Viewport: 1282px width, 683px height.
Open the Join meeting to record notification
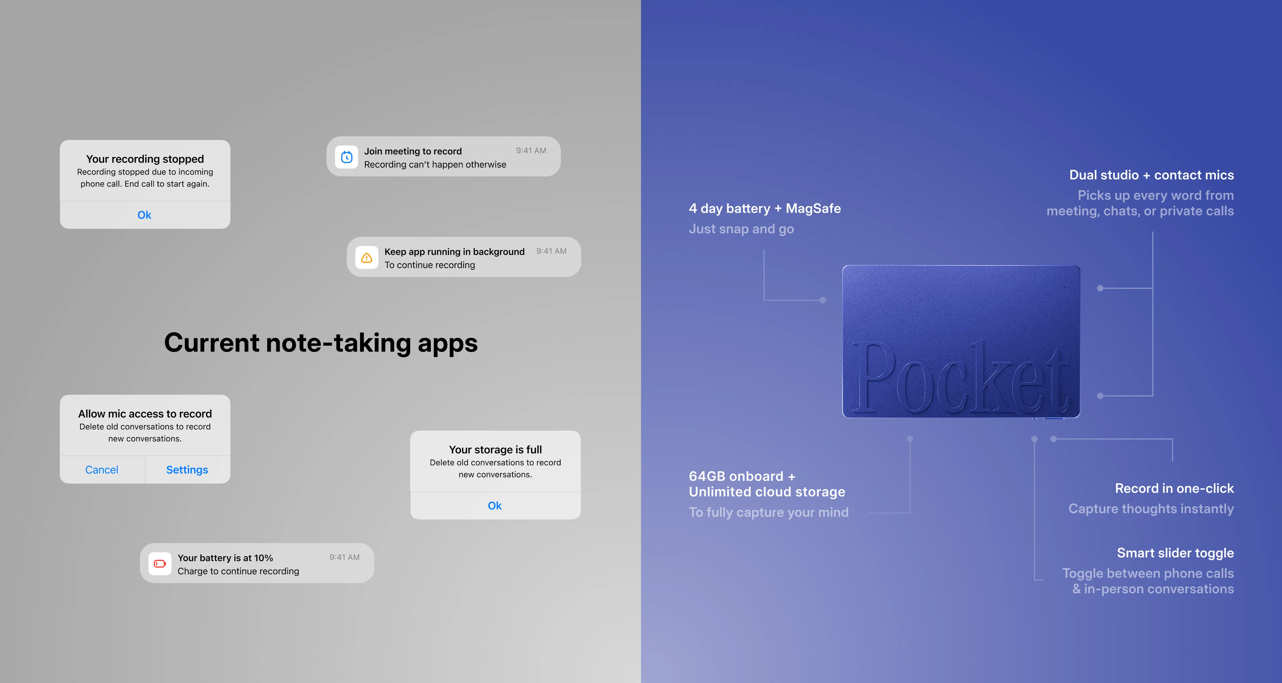click(443, 156)
